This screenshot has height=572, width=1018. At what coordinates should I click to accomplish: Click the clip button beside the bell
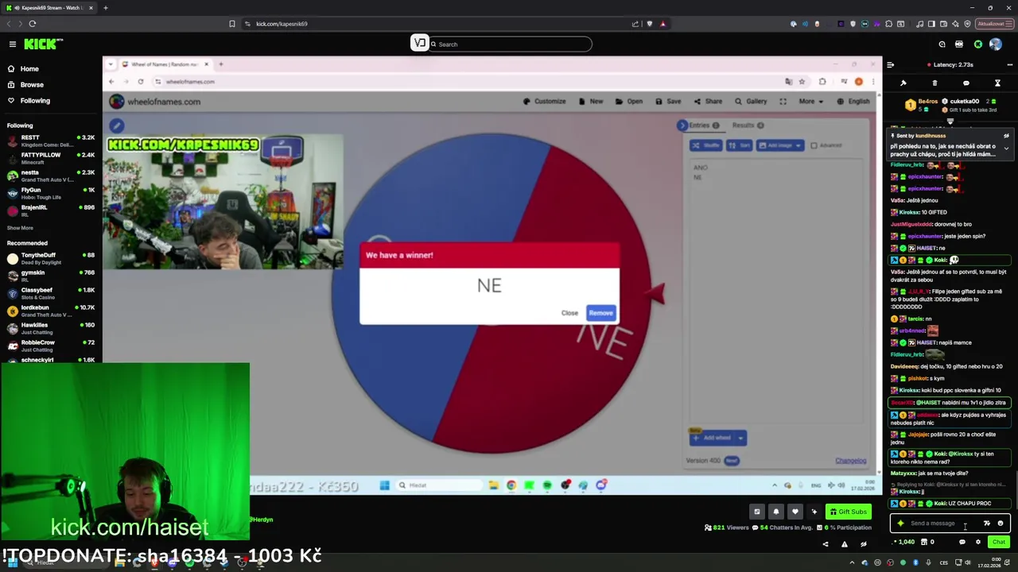tap(756, 512)
